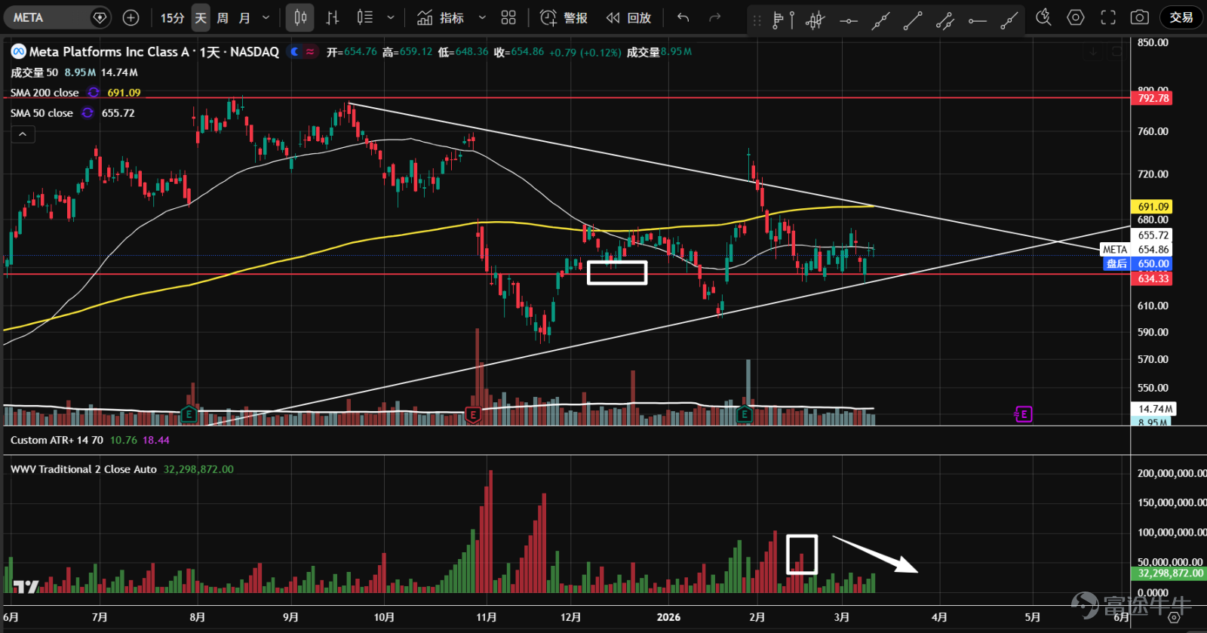Viewport: 1207px width, 633px height.
Task: Click the gem icon beside META
Action: tap(100, 17)
